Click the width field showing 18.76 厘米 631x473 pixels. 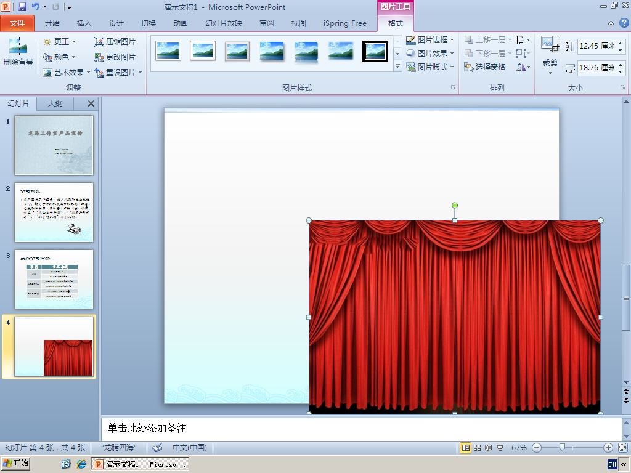(596, 68)
